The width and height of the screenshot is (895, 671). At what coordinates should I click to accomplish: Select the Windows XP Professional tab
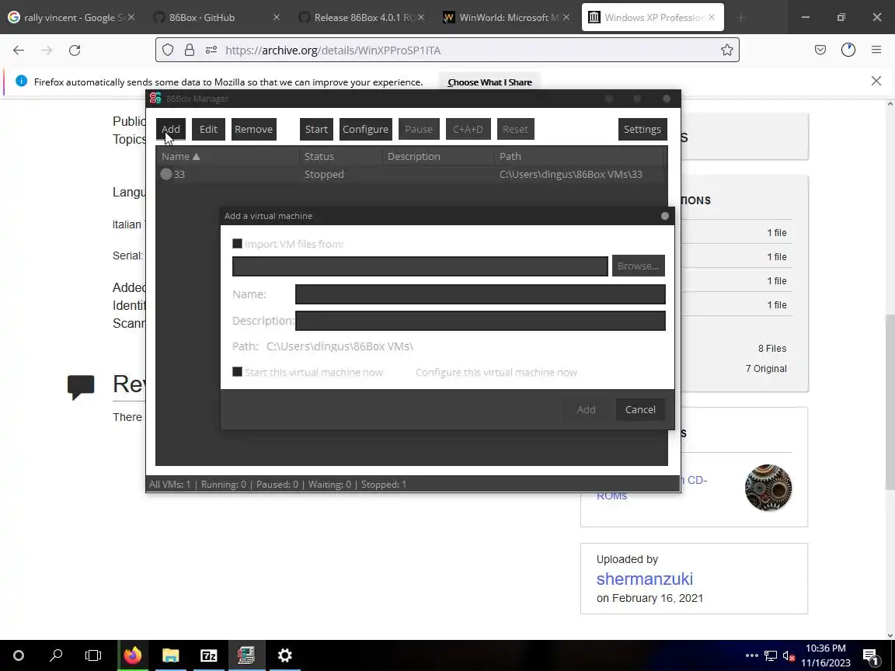click(x=653, y=18)
